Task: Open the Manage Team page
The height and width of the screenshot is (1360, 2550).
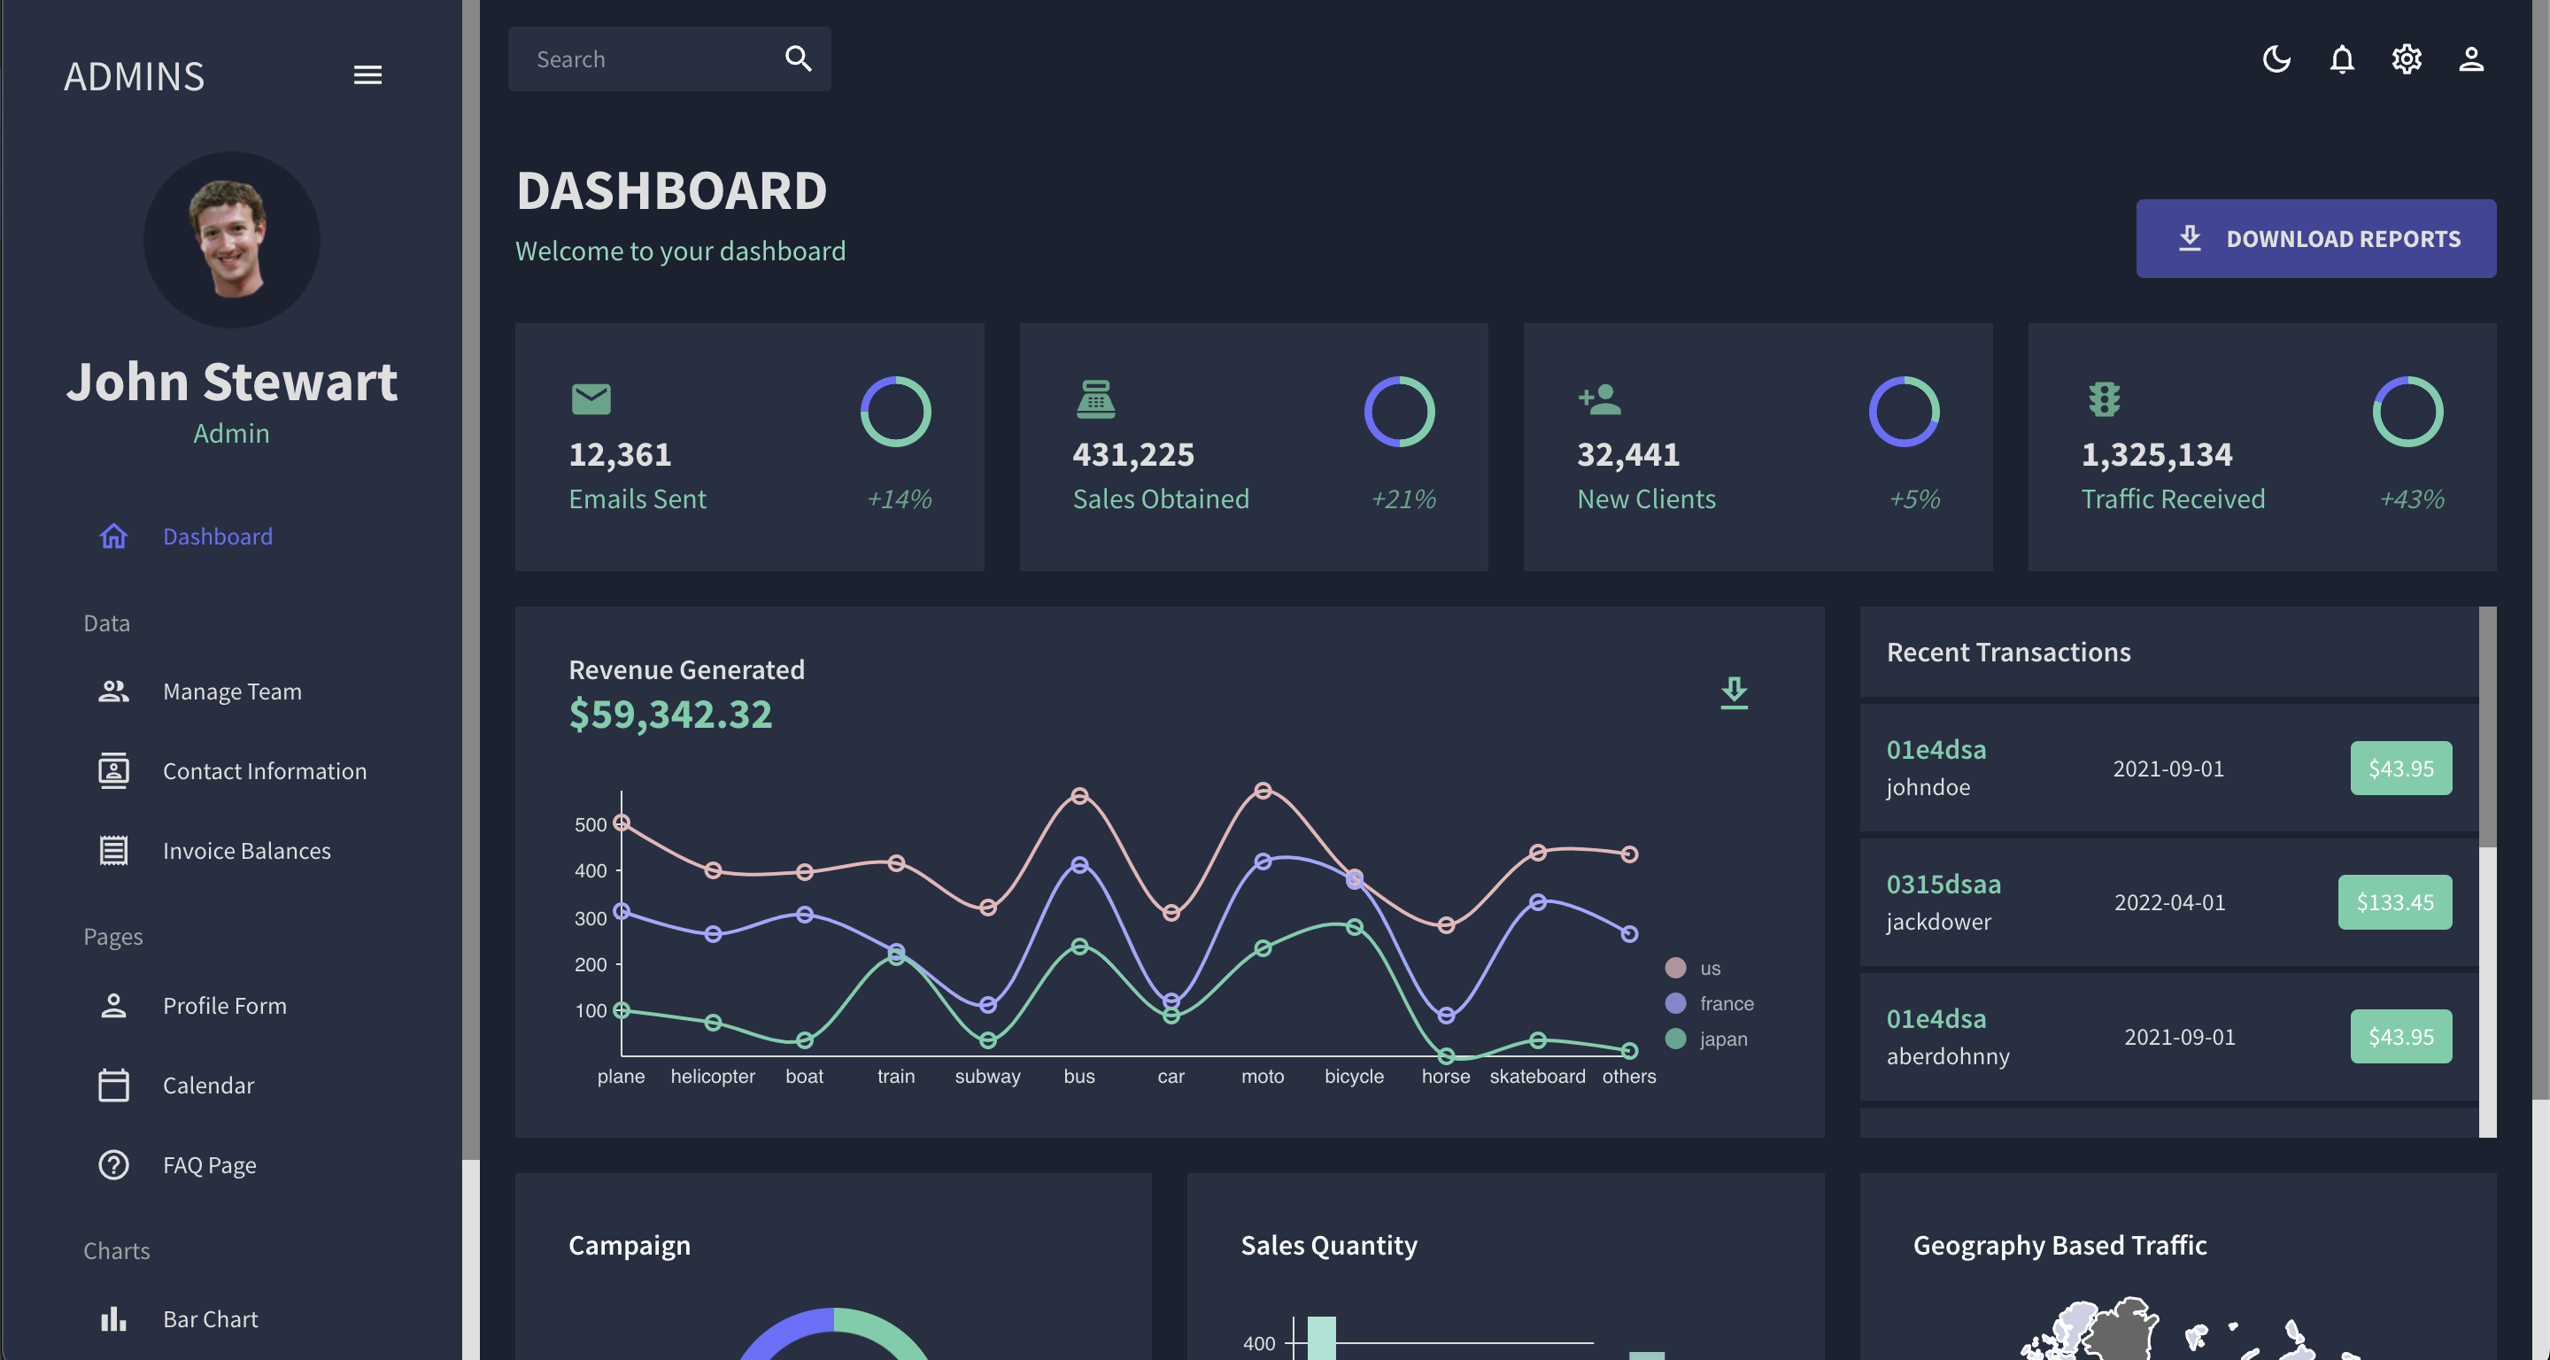Action: coord(232,691)
